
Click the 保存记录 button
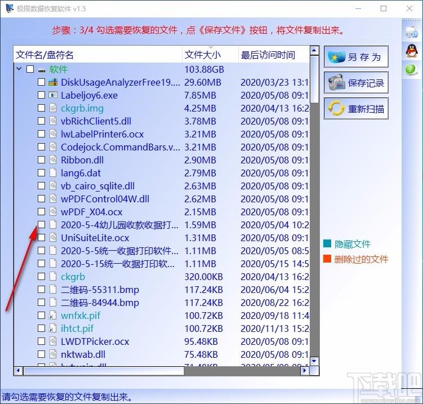[x=356, y=83]
